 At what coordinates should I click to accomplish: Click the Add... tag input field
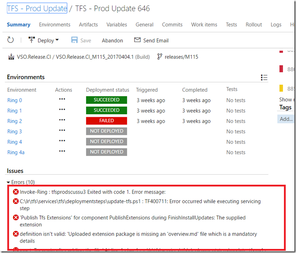(286, 119)
